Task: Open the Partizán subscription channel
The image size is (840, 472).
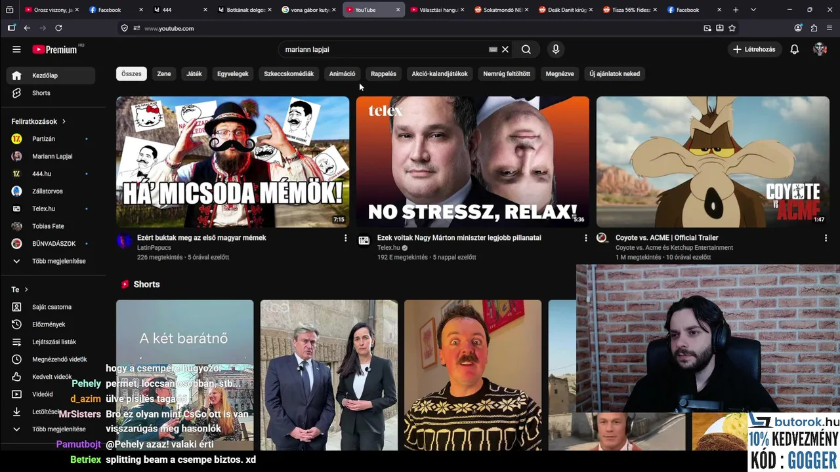Action: (51, 139)
